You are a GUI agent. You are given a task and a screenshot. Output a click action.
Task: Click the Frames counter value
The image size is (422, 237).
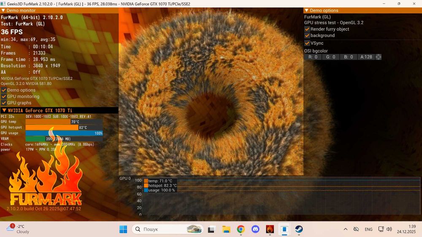point(39,53)
